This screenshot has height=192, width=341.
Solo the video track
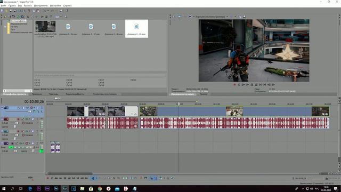coord(42,108)
